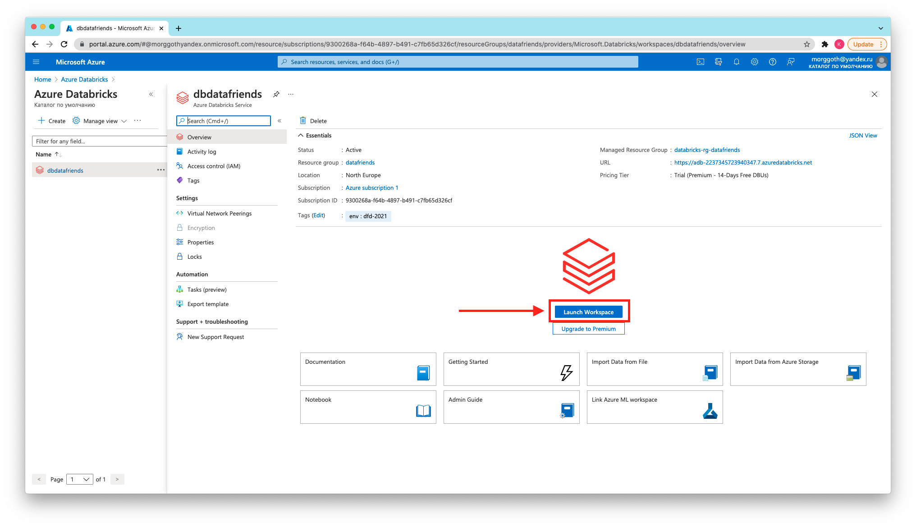Open the Getting Started tile
Image resolution: width=916 pixels, height=527 pixels.
click(511, 369)
